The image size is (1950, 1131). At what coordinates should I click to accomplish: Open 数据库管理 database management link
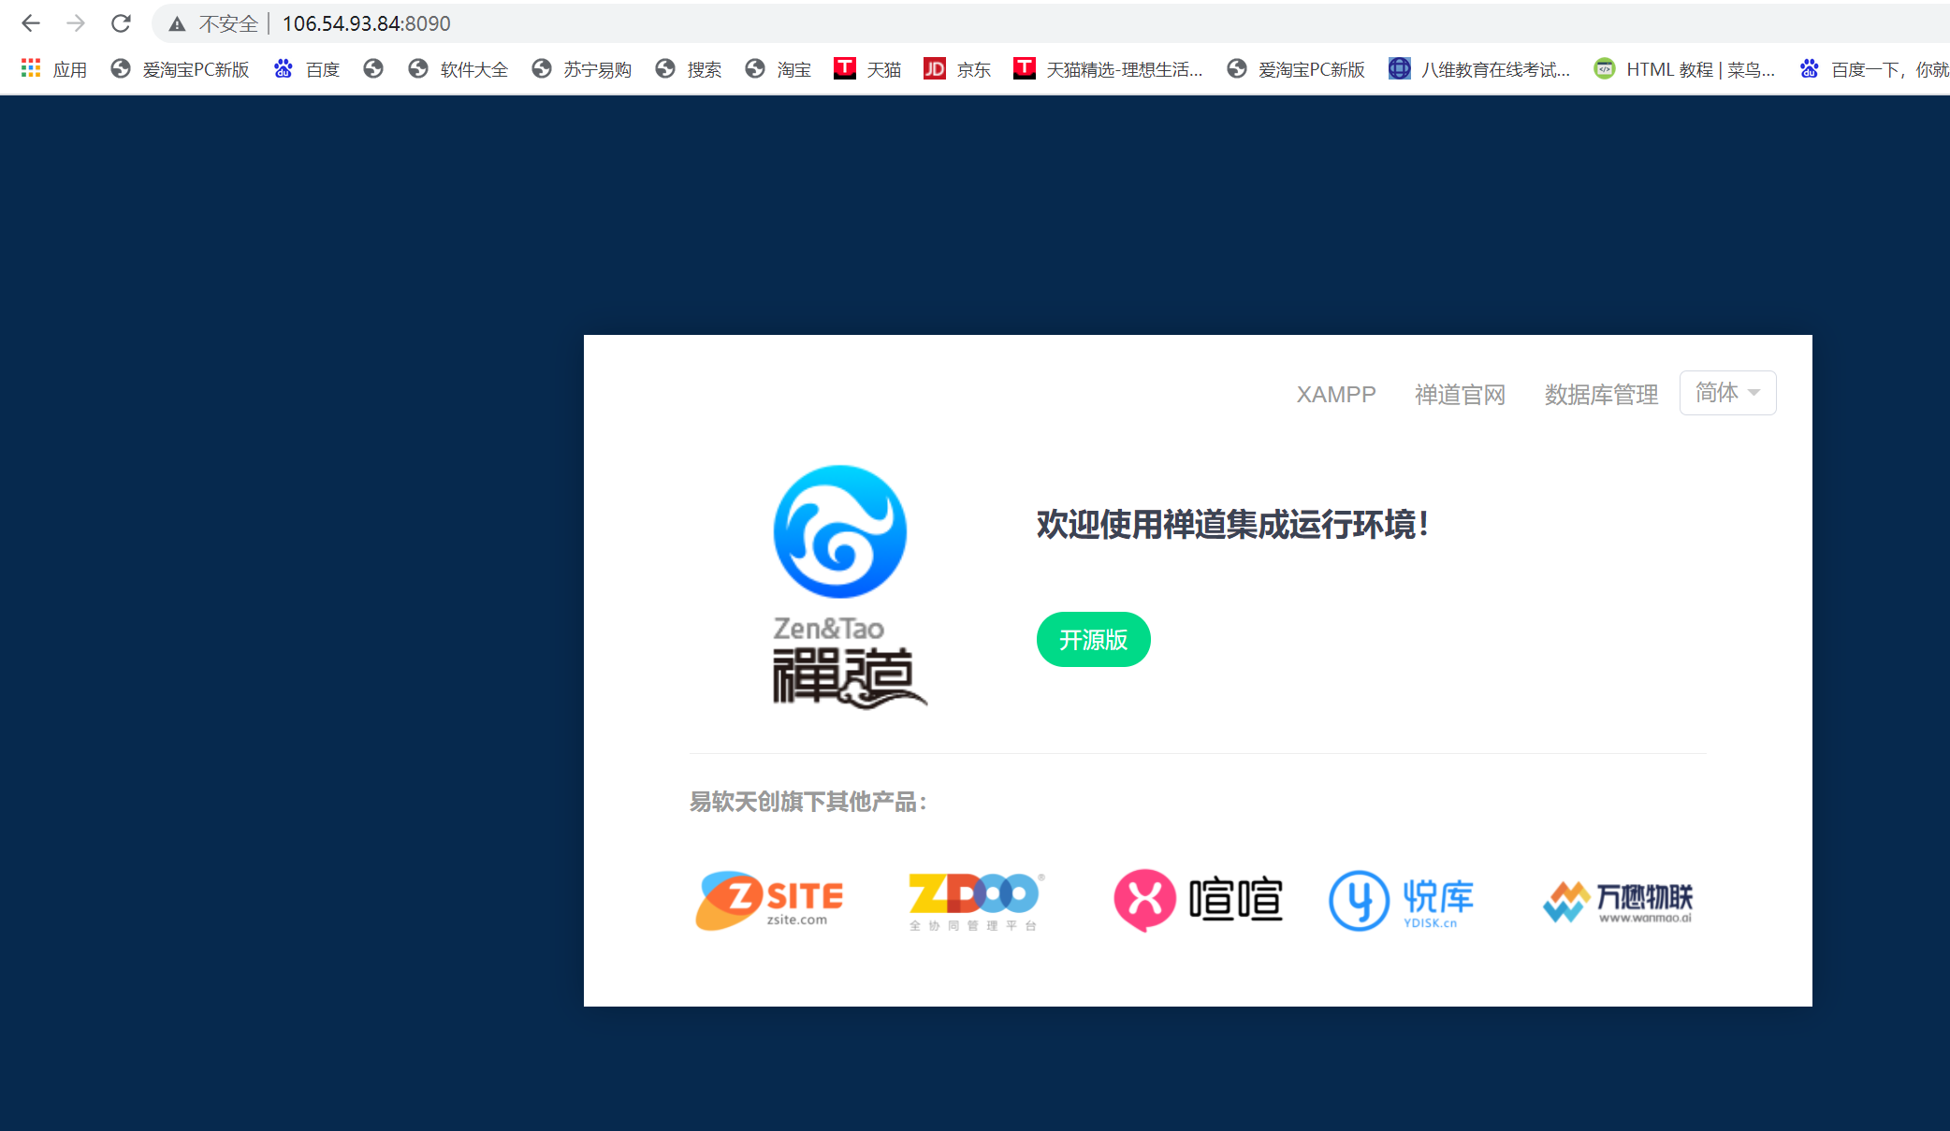click(x=1601, y=395)
